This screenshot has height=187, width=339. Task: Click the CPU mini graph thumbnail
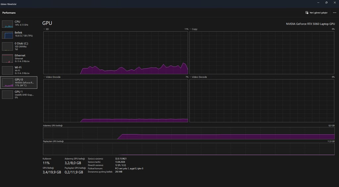tap(7, 24)
